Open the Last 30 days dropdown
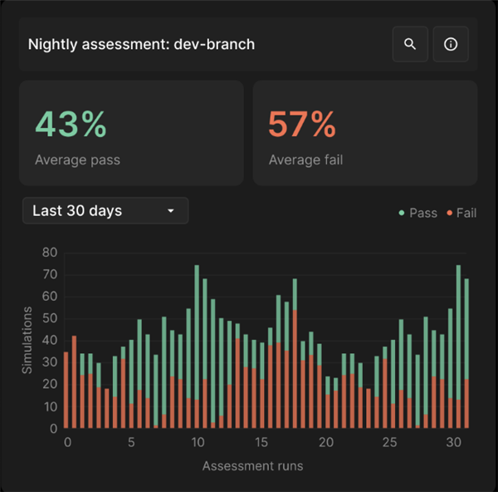Image resolution: width=498 pixels, height=492 pixels. [x=105, y=211]
